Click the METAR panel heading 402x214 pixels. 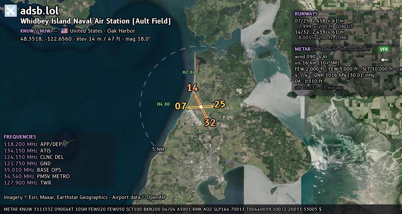(x=303, y=49)
